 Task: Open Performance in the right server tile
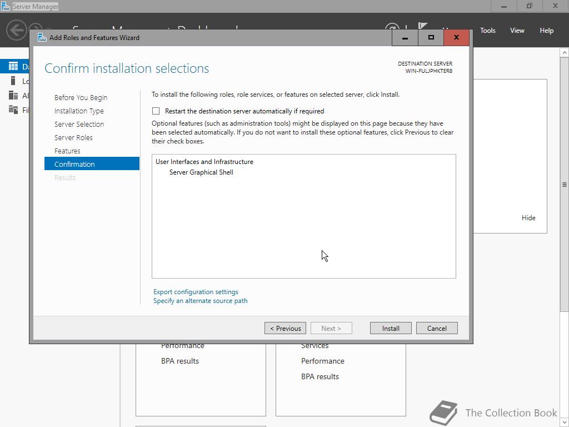tap(323, 361)
